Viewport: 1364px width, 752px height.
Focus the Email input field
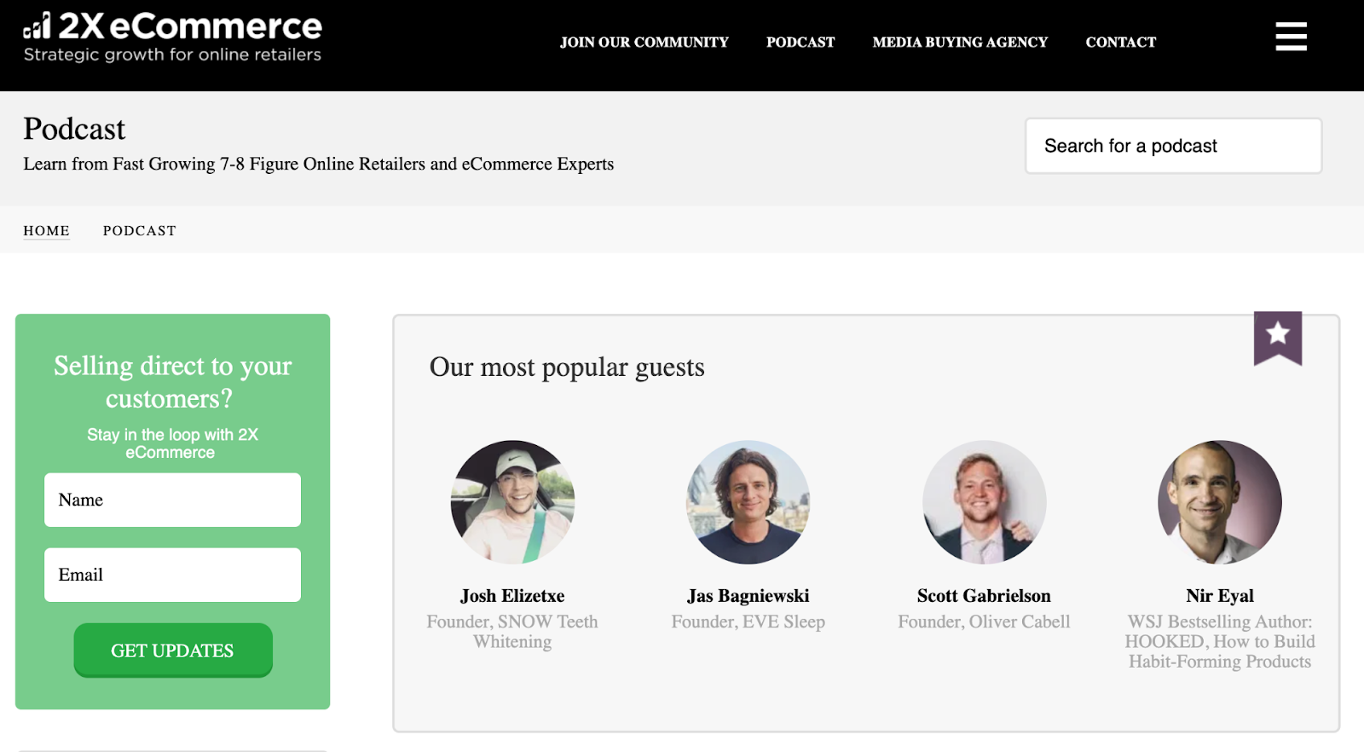[172, 575]
